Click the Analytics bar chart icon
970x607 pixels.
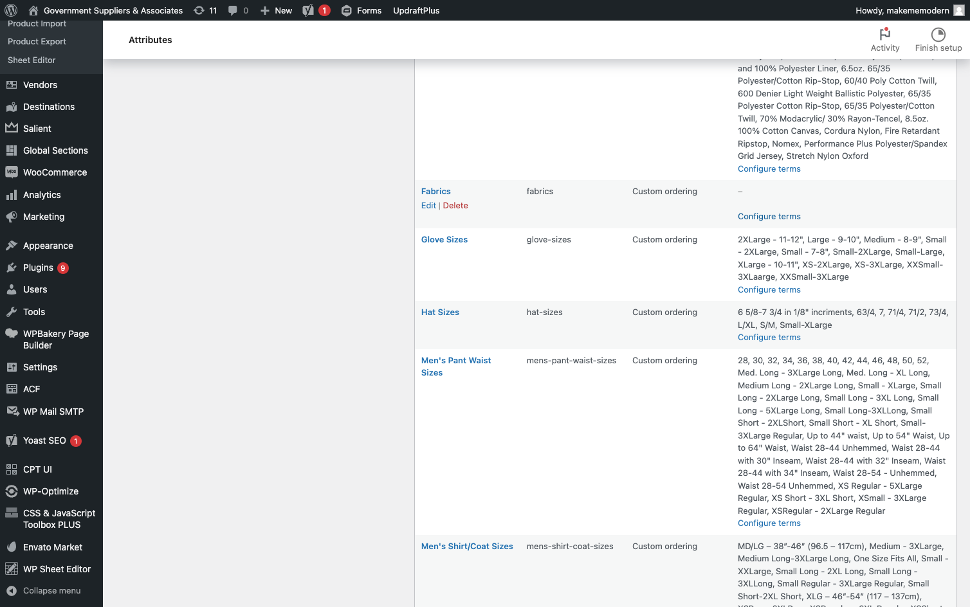click(12, 195)
